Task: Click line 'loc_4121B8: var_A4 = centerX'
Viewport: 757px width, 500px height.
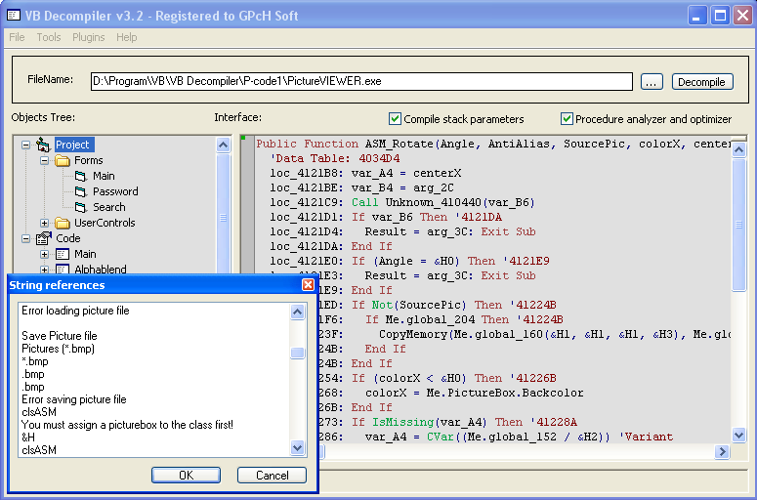Action: (365, 173)
